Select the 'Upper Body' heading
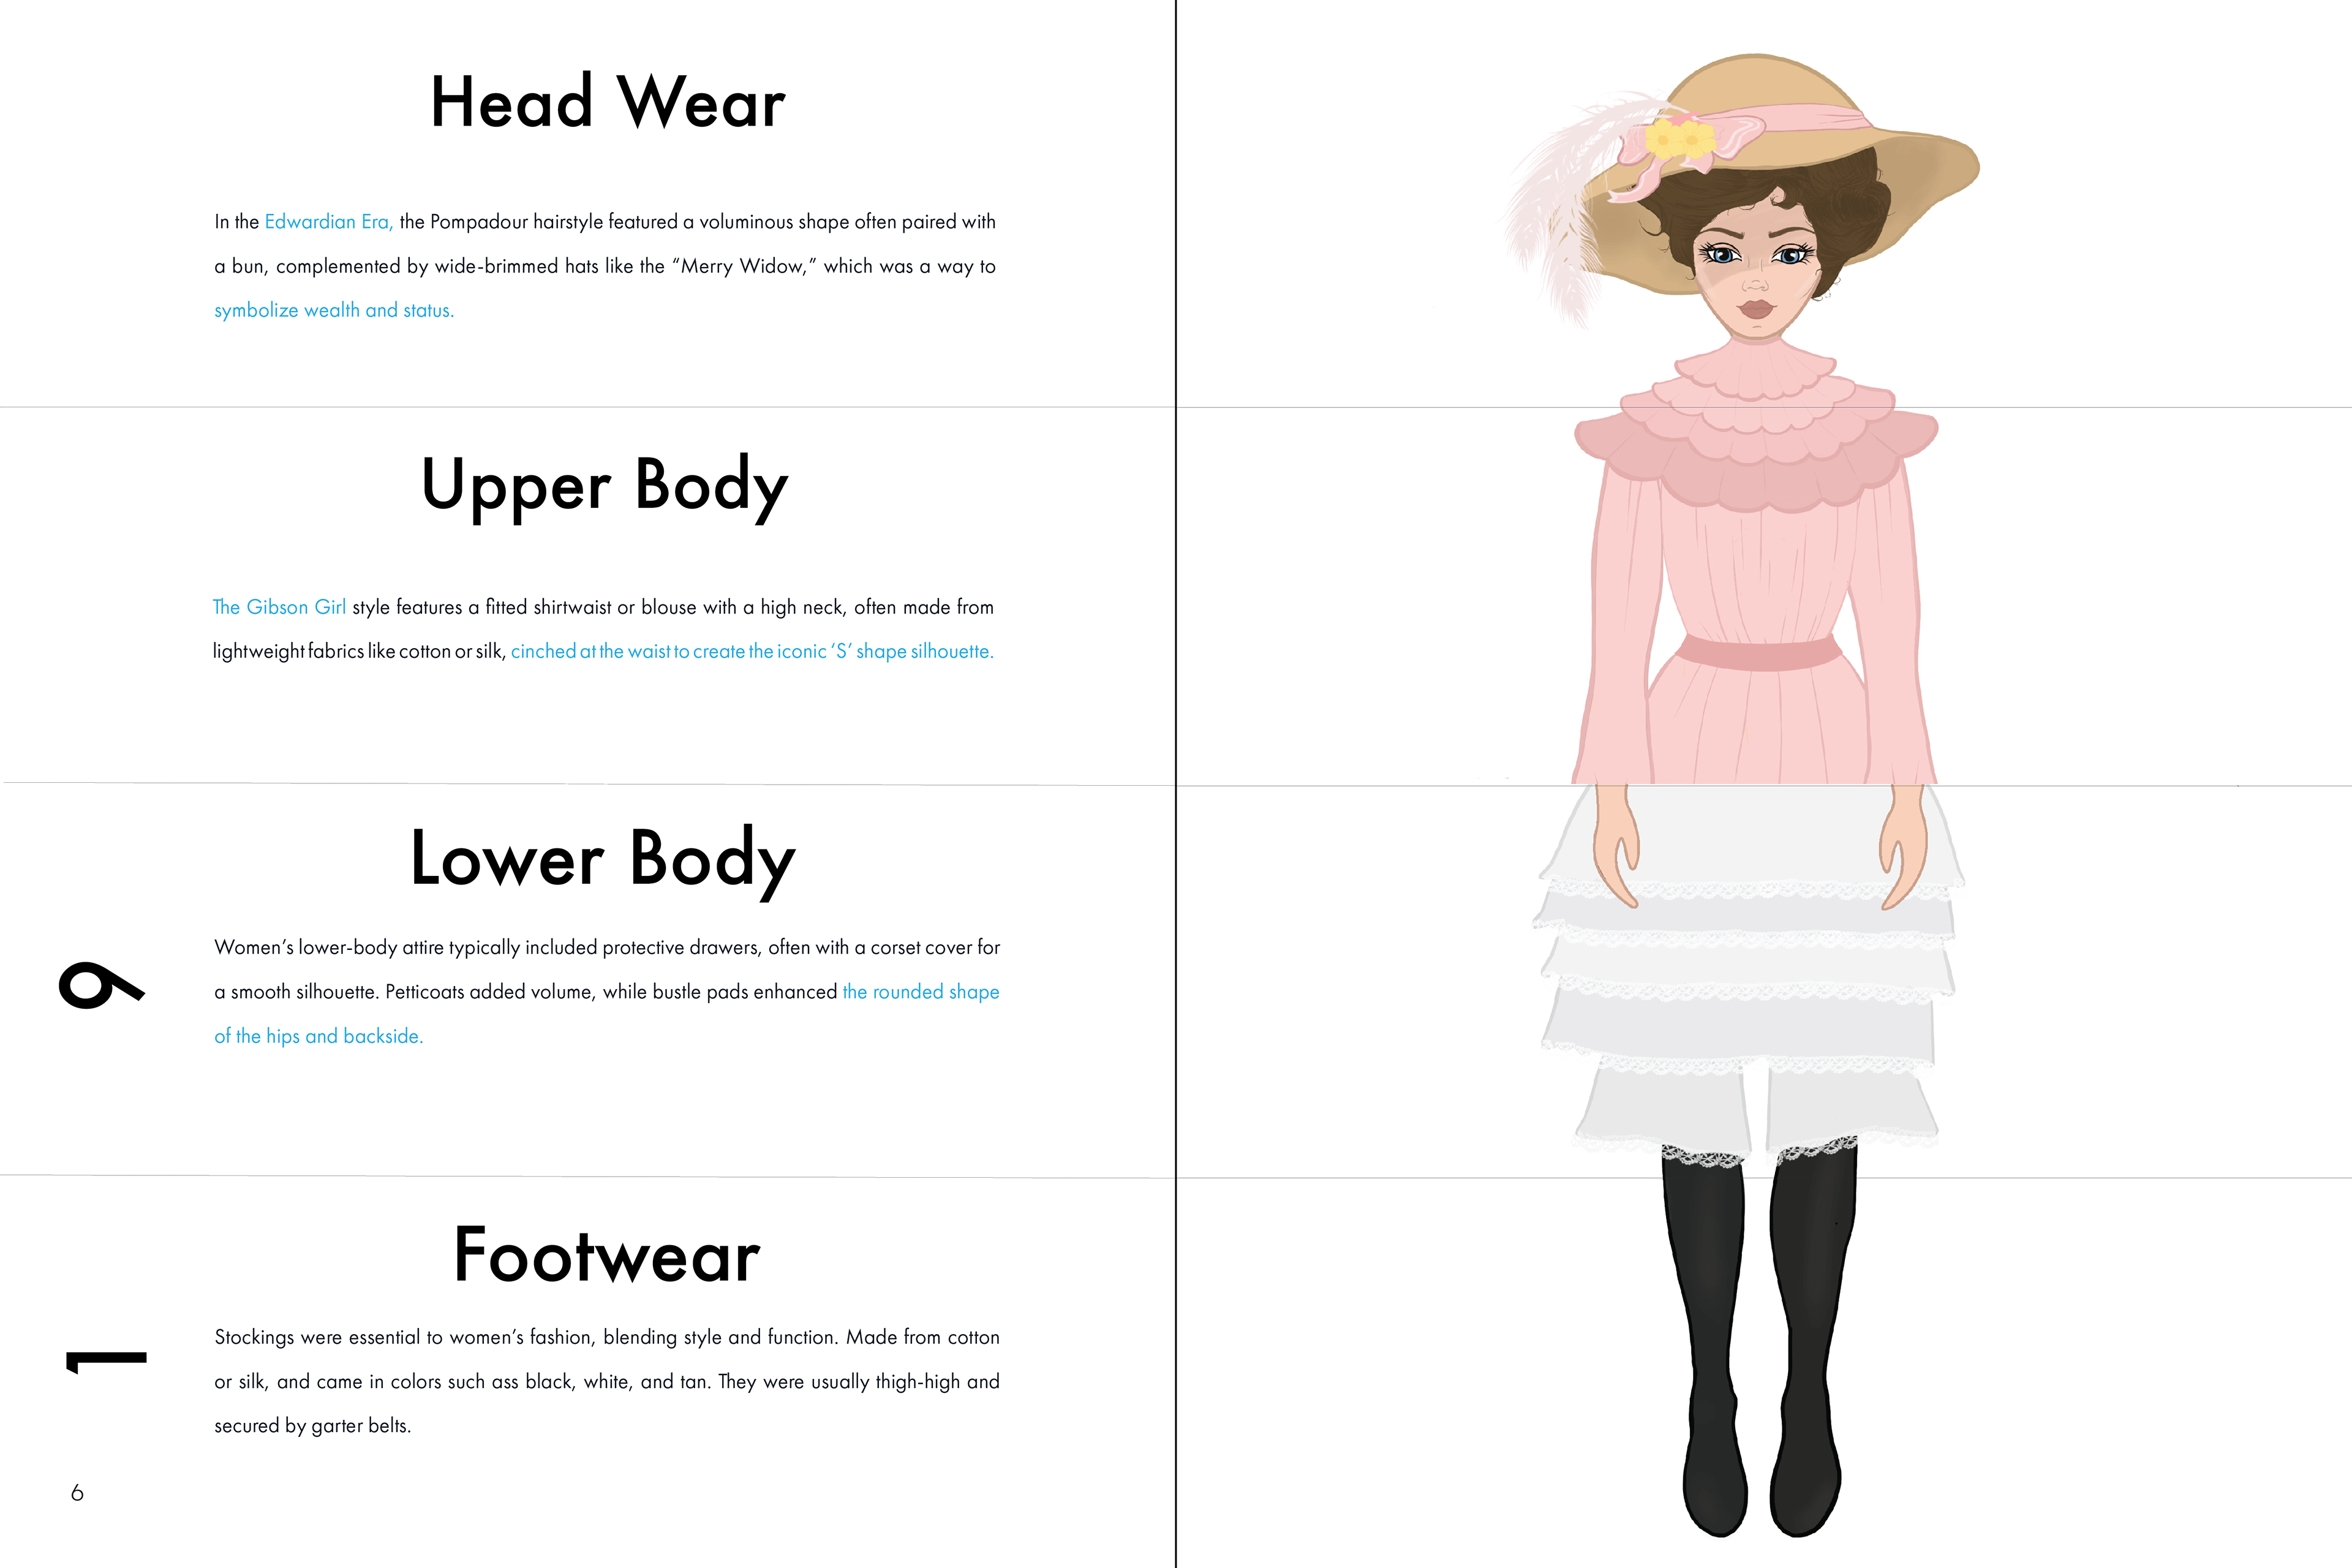Image resolution: width=2352 pixels, height=1568 pixels. coord(605,486)
